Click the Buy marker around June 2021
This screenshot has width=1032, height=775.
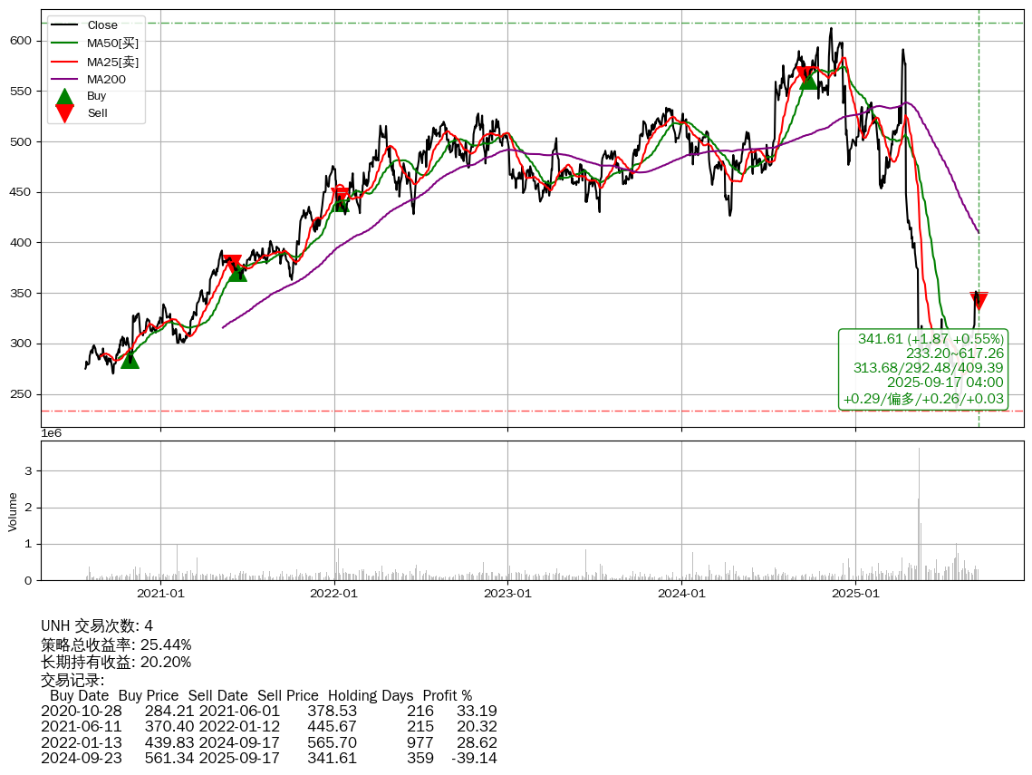pos(237,272)
